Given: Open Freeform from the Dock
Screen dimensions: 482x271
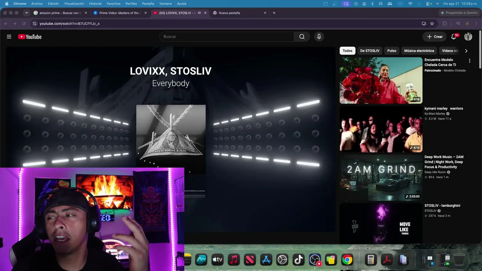Looking at the screenshot, I should [x=201, y=259].
